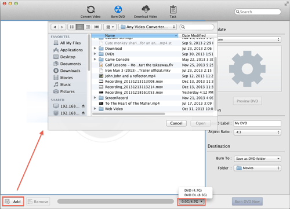
Task: Click the file list vertical scrollbar
Action: click(x=215, y=83)
